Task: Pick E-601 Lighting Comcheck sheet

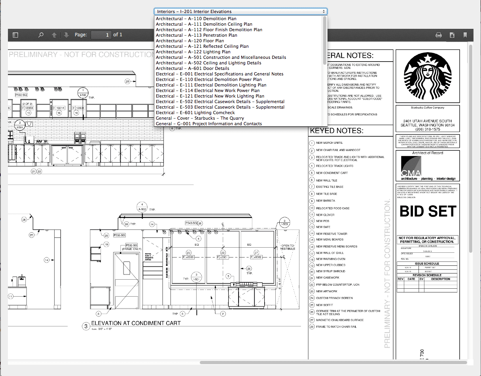Action: 239,113
